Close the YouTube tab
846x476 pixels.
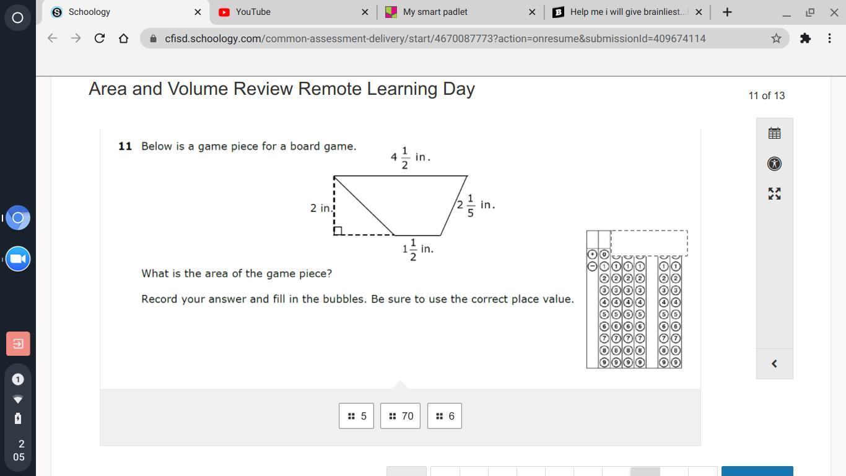[365, 12]
